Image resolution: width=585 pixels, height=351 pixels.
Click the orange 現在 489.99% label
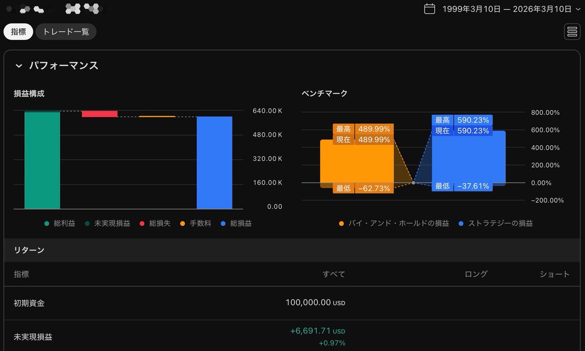point(363,139)
